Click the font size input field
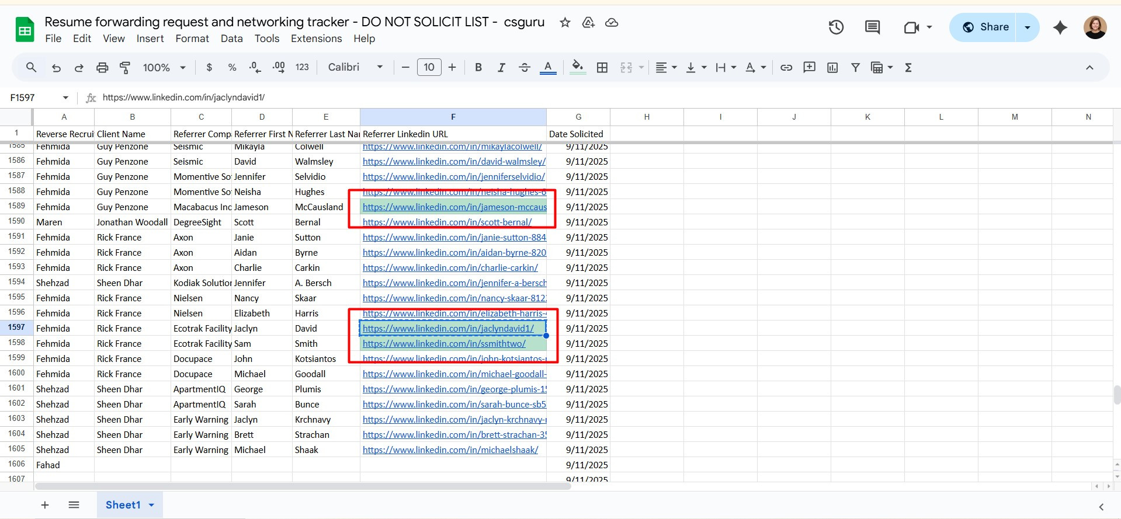This screenshot has width=1121, height=519. click(429, 67)
